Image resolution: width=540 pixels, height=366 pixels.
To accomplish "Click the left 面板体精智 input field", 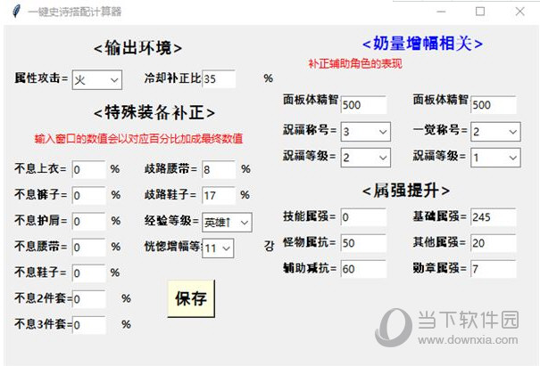I will [x=363, y=105].
